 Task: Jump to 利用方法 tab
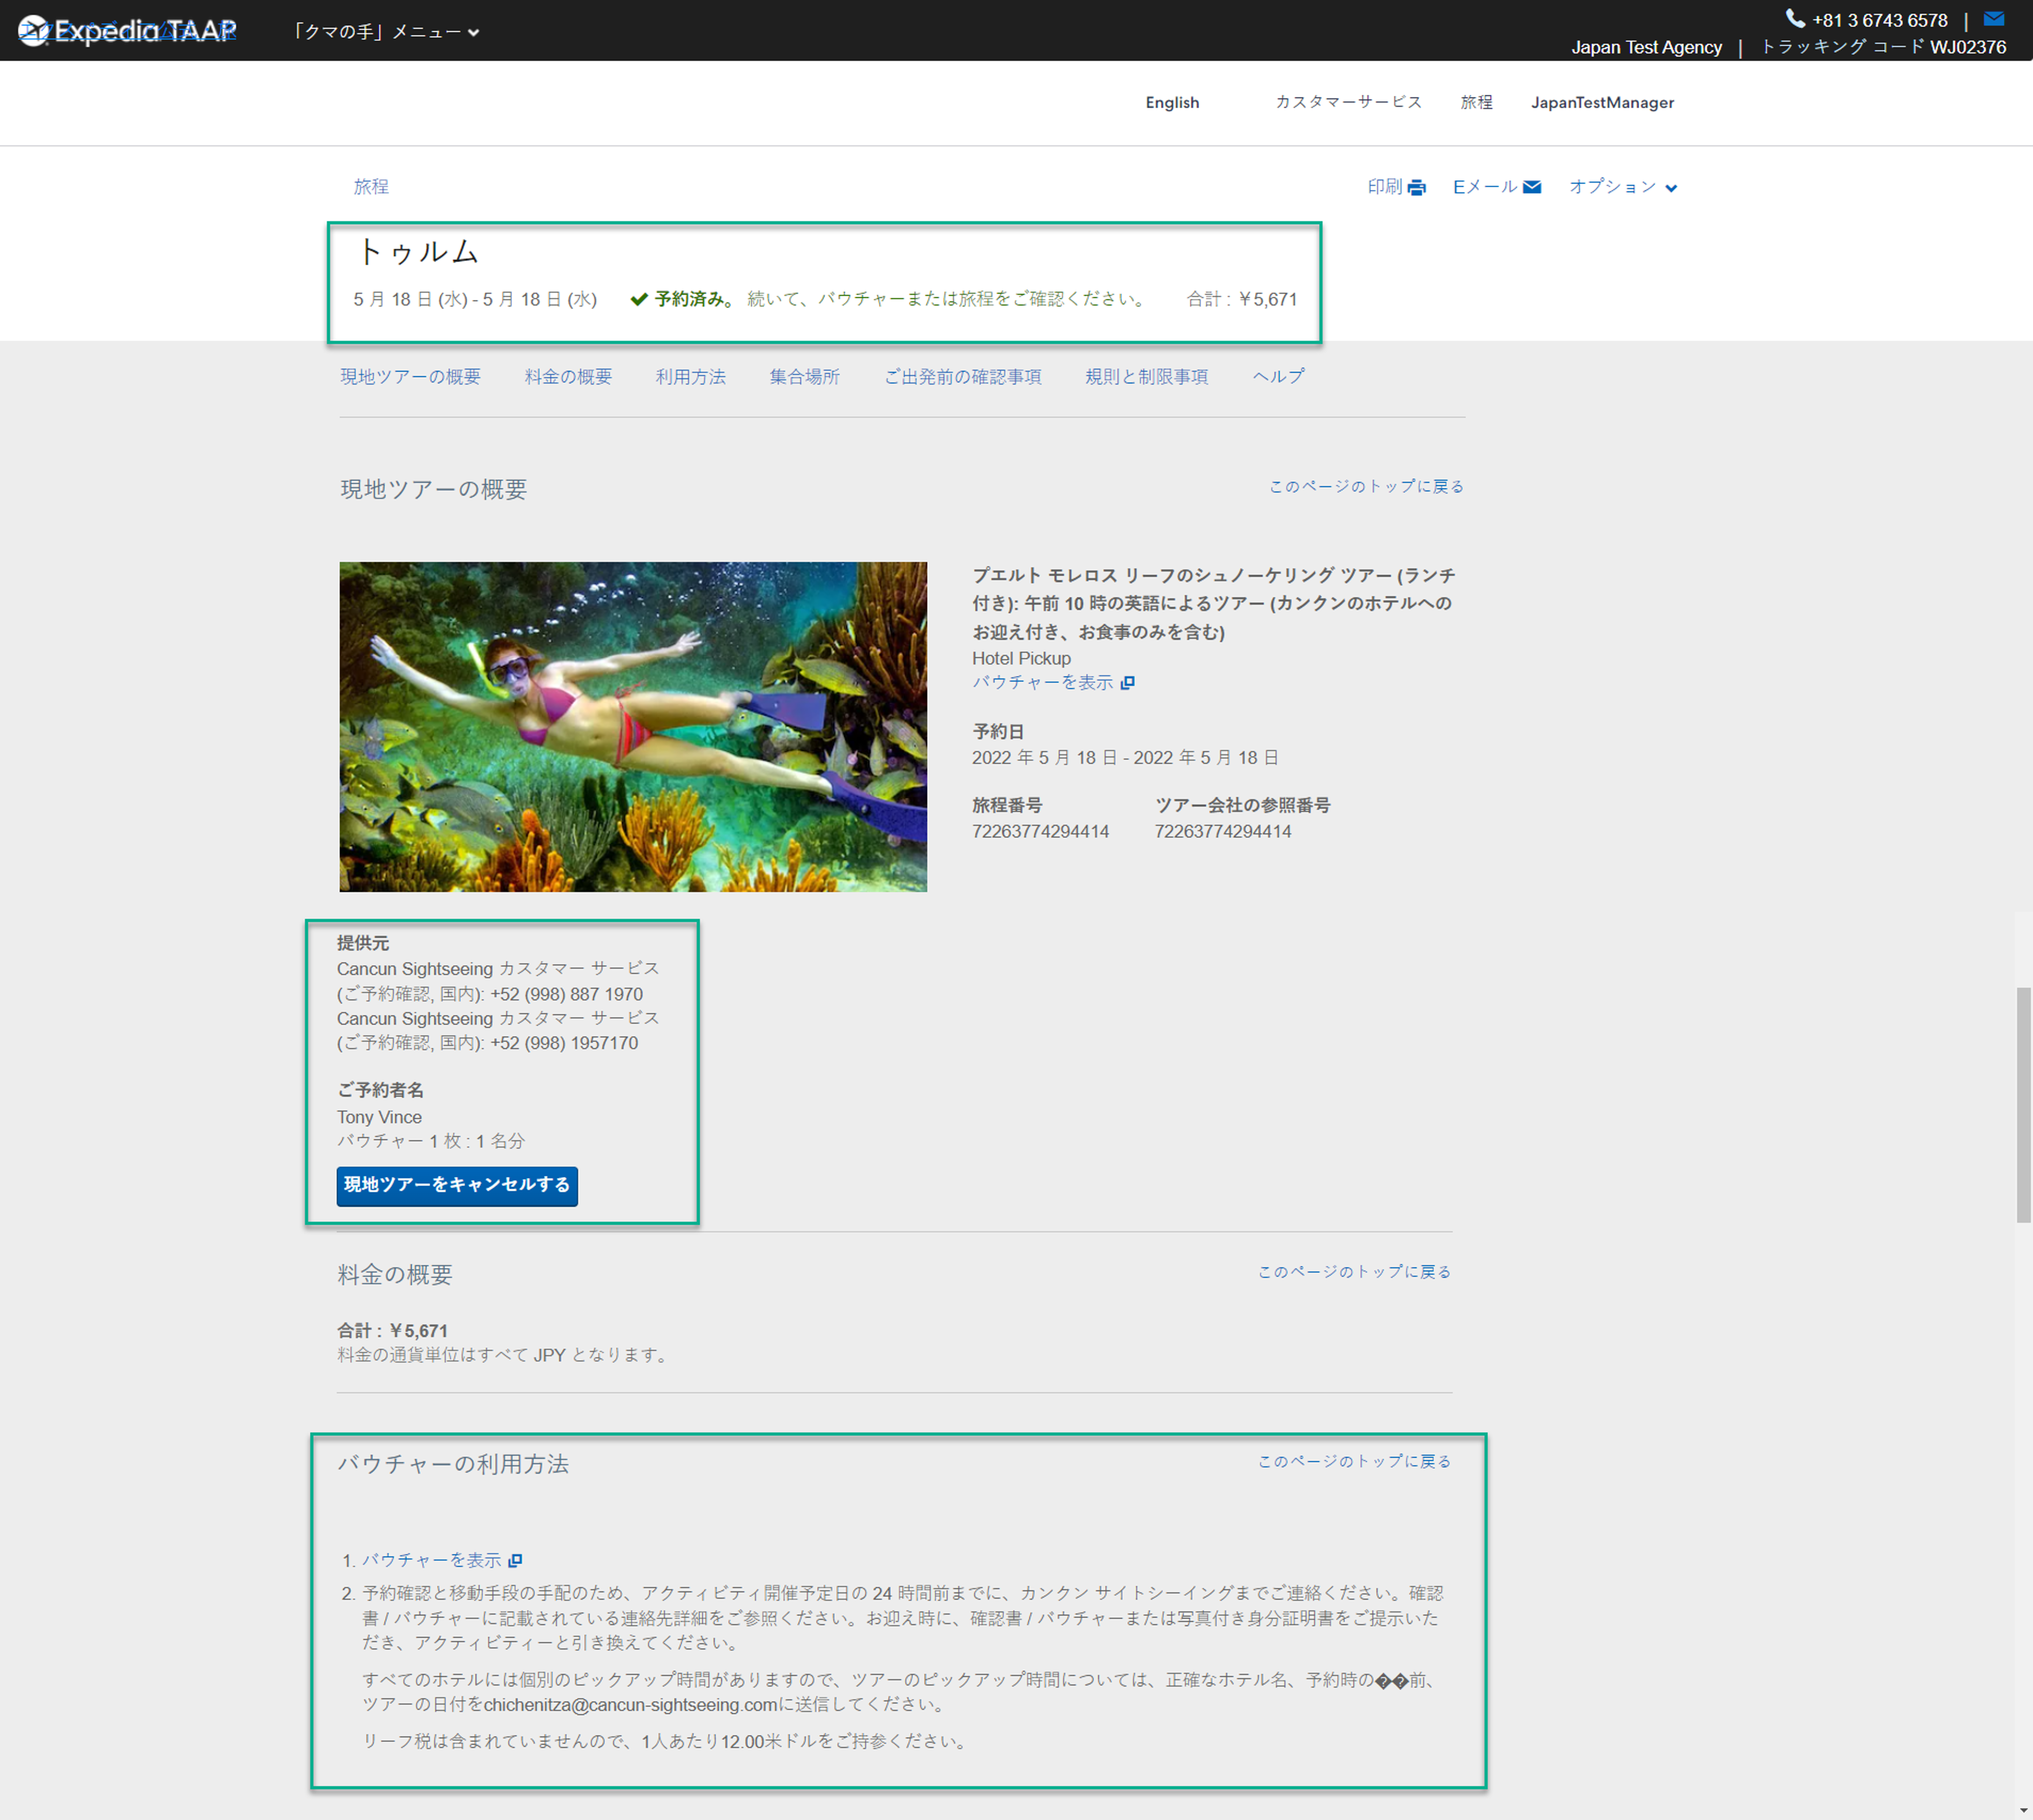pyautogui.click(x=691, y=376)
